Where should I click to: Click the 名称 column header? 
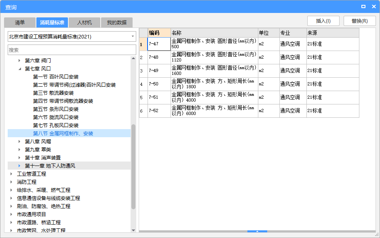(x=214, y=33)
